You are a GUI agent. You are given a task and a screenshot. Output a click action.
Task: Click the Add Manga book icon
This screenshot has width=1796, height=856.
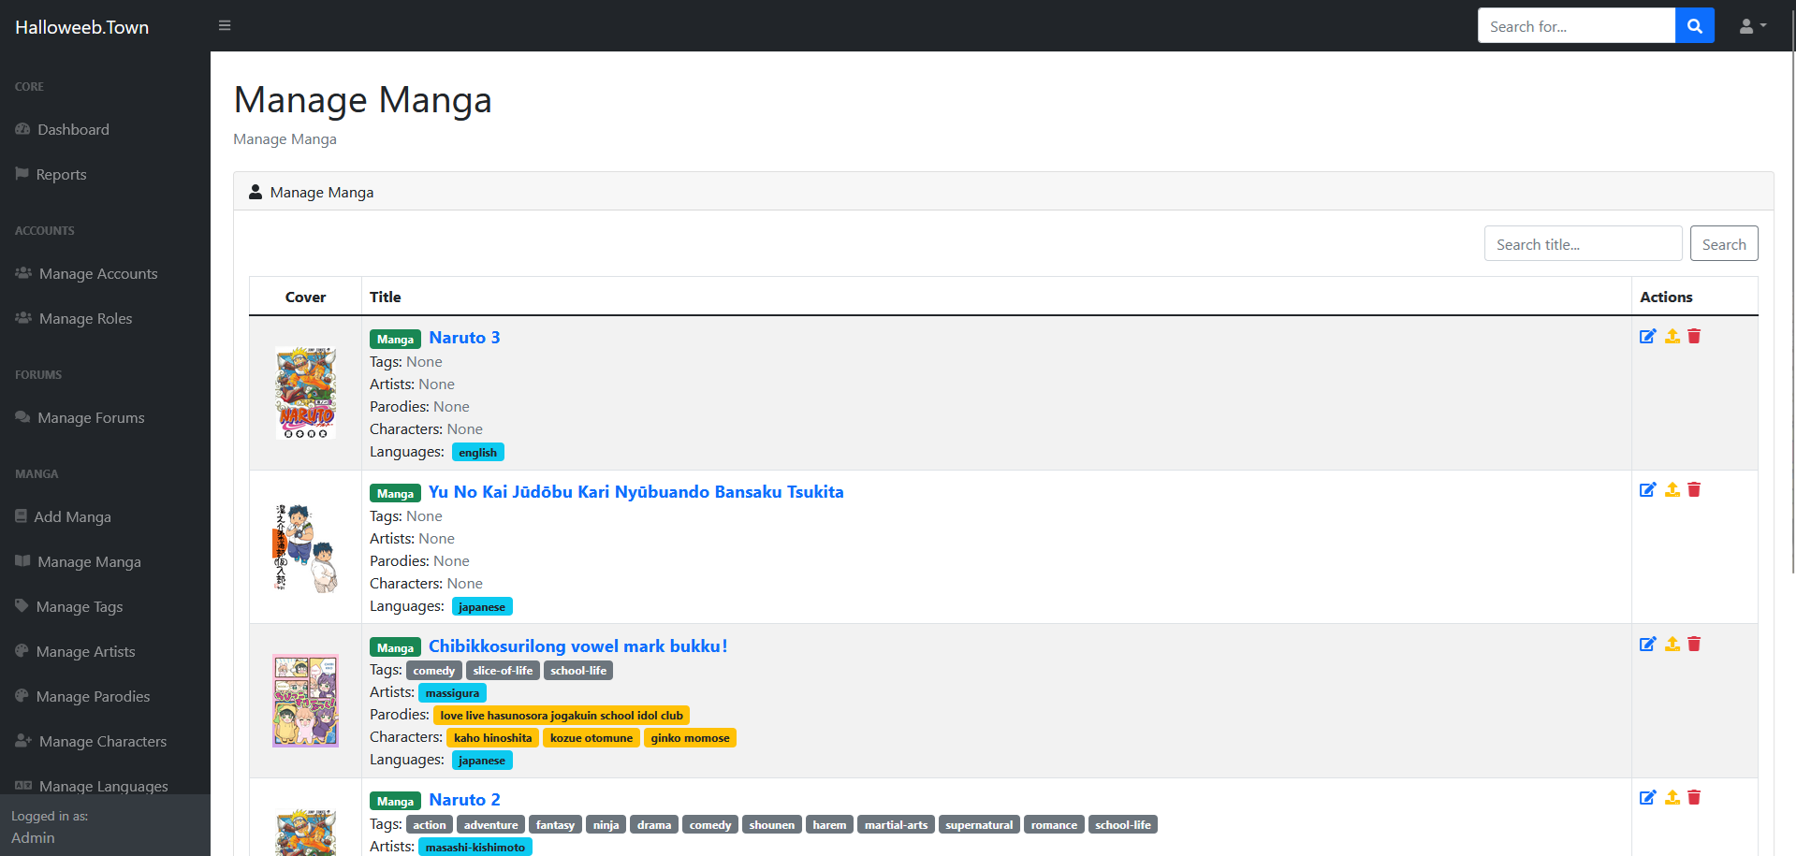click(x=21, y=516)
